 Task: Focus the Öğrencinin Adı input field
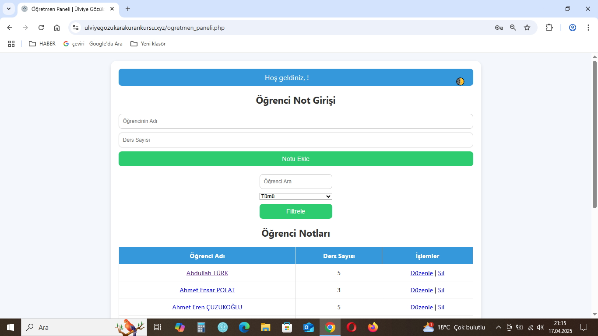tap(296, 121)
